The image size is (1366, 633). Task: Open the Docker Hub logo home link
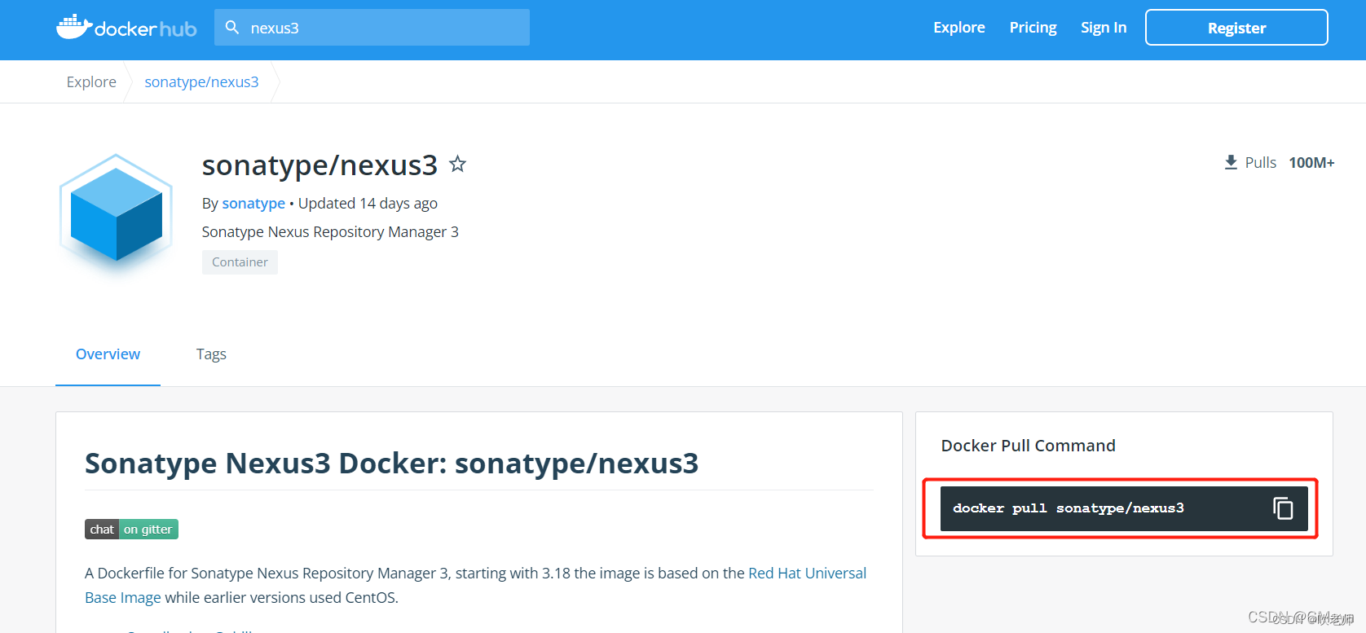click(126, 28)
